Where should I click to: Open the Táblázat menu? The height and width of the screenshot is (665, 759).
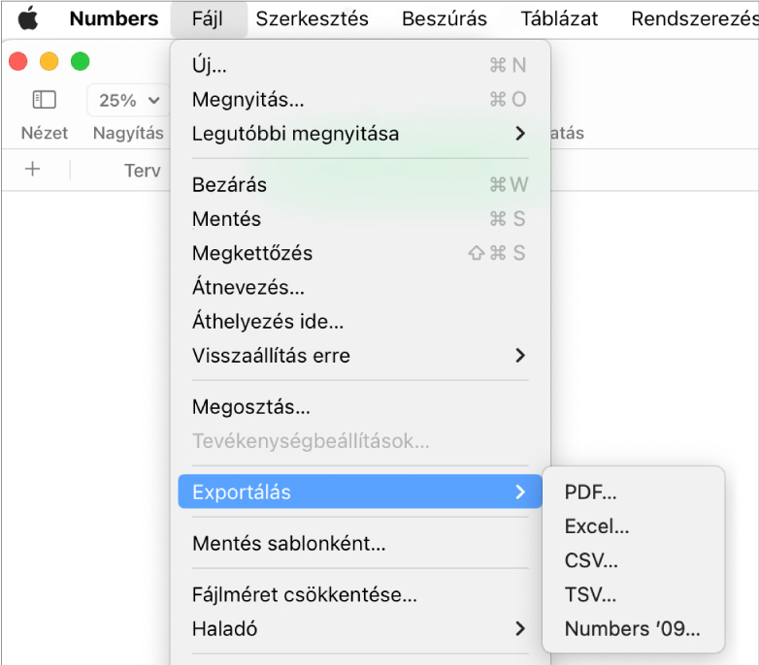[559, 18]
